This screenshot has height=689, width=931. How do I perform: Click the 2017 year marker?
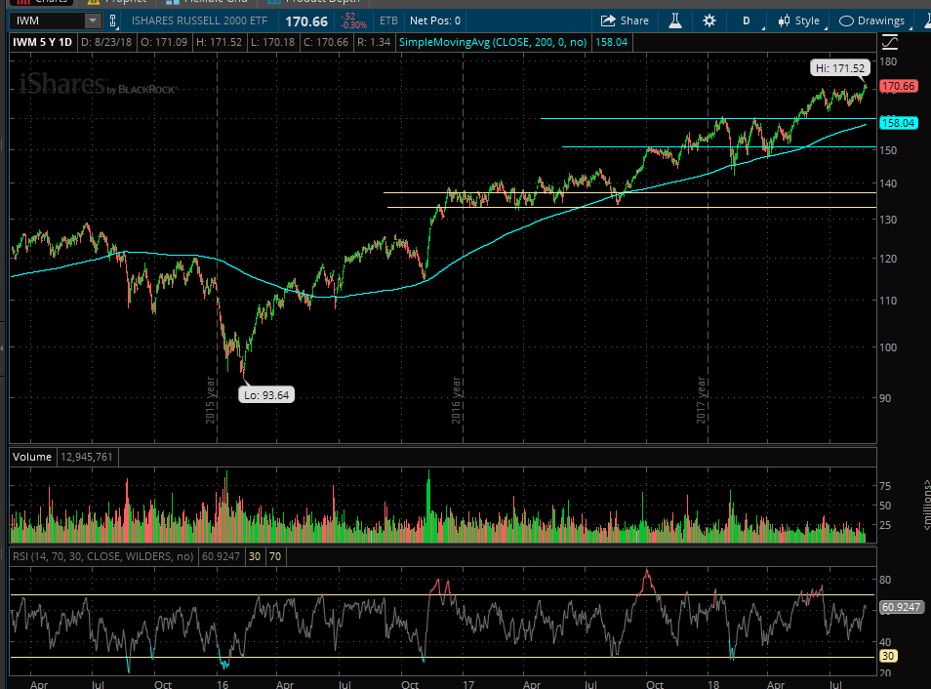pyautogui.click(x=702, y=400)
